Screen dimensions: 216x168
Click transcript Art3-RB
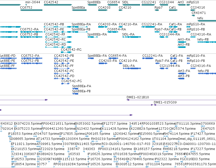[x=181, y=47]
